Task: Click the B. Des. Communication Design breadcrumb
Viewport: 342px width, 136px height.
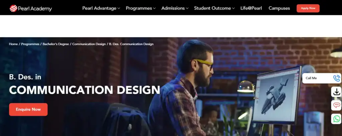Action: coord(131,44)
